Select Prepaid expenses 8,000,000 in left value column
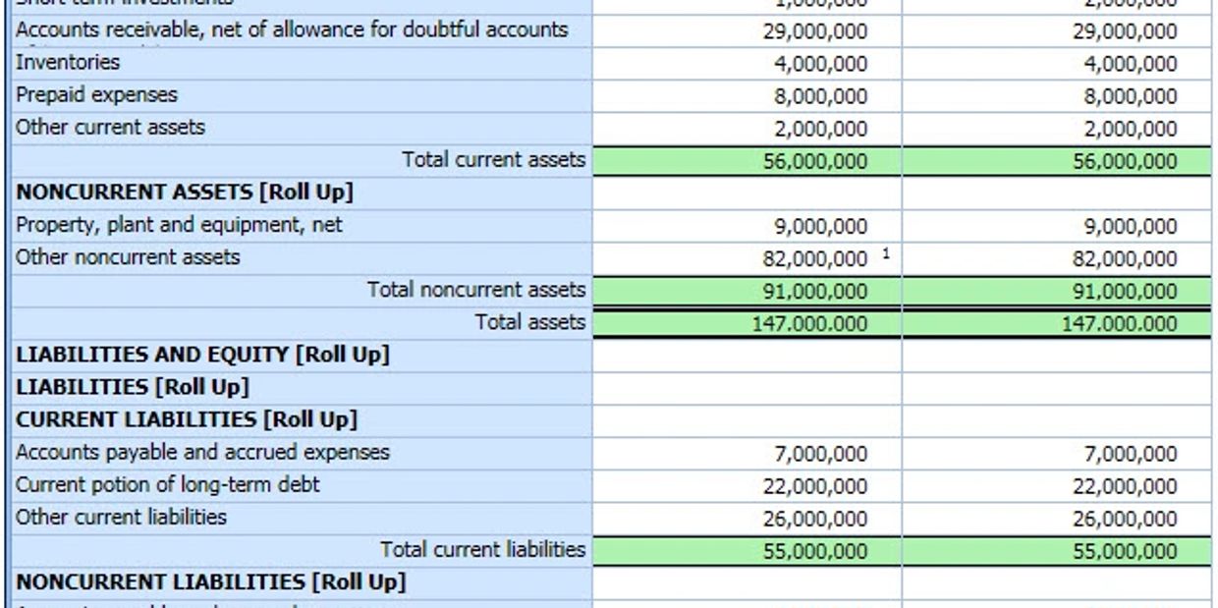 pyautogui.click(x=747, y=96)
